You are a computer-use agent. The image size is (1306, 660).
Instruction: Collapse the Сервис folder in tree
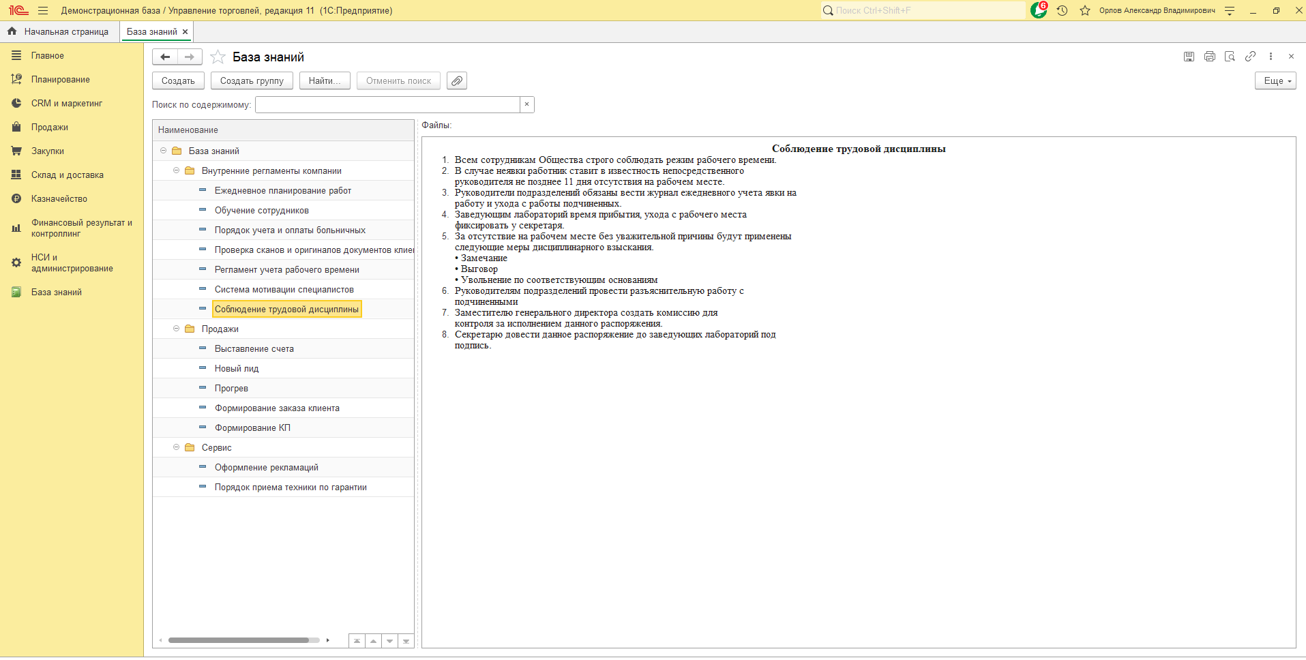coord(176,447)
